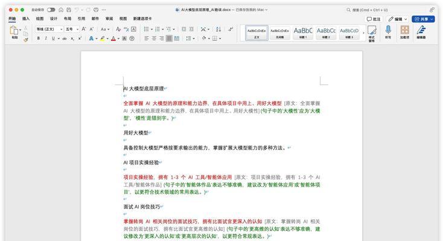Viewport: 443px width, 241px height.
Task: Click the Print icon in title bar
Action: coord(96,10)
